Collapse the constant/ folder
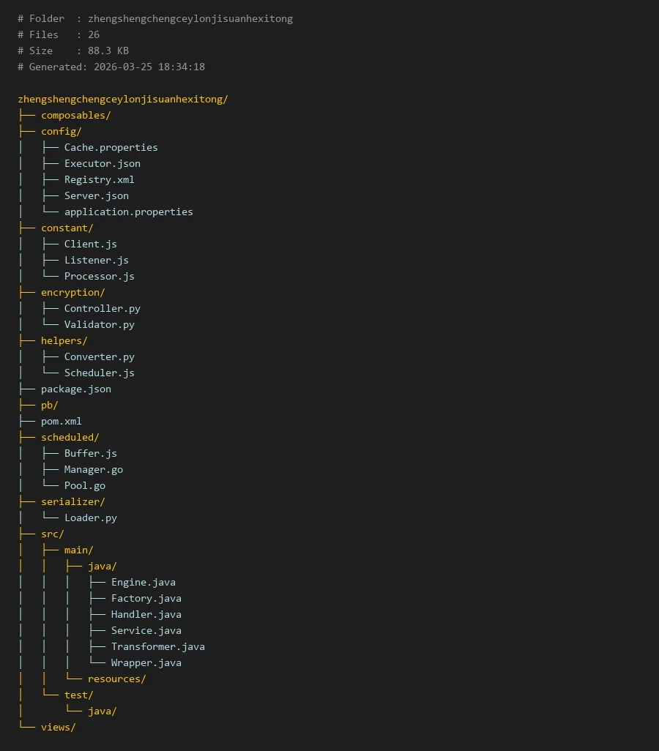Screen dimensions: 659x751 coord(67,228)
